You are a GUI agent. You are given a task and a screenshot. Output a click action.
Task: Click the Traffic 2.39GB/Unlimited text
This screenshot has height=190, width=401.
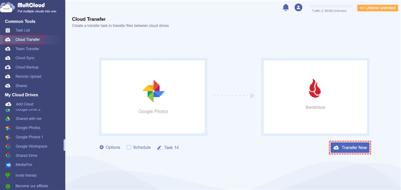pyautogui.click(x=329, y=11)
